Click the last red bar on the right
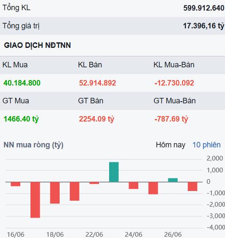The height and width of the screenshot is (238, 225). 192,186
